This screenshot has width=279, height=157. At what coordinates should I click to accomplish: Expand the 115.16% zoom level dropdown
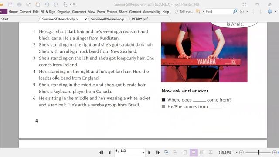point(236,152)
